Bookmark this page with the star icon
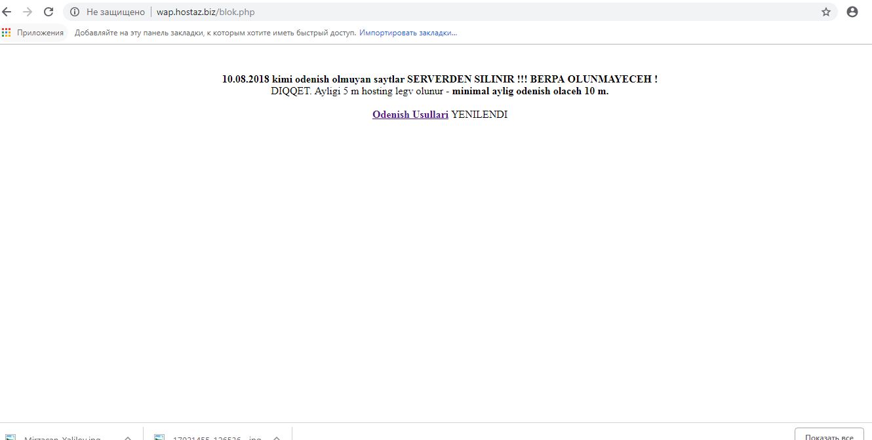 pos(826,12)
